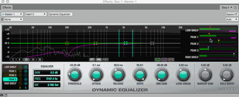Click the Peak 1 threshold meter
Viewport: 239px width, 97px height.
click(x=218, y=37)
